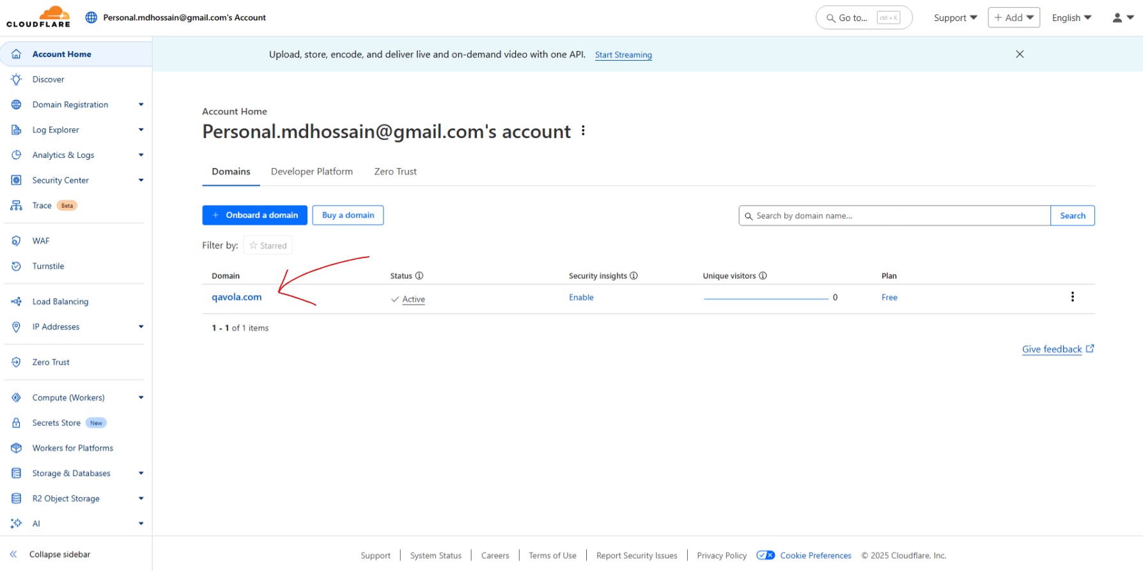This screenshot has height=571, width=1143.
Task: Click Enable under Security insights
Action: pyautogui.click(x=581, y=298)
